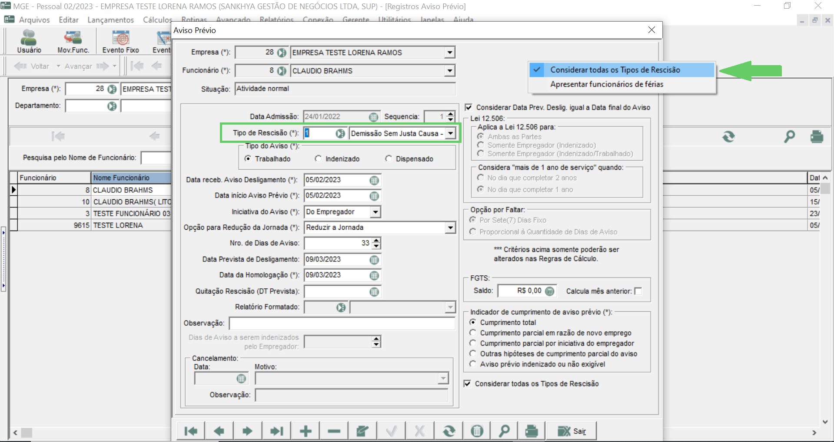
Task: Increase Nro. de Dias de Aviso
Action: coord(376,240)
